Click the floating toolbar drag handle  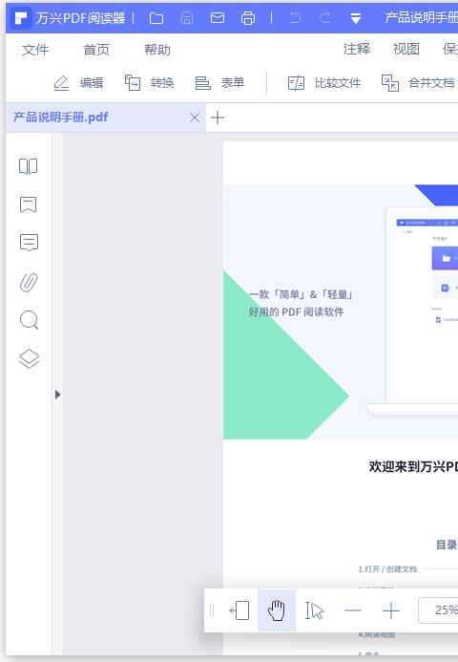(x=212, y=610)
